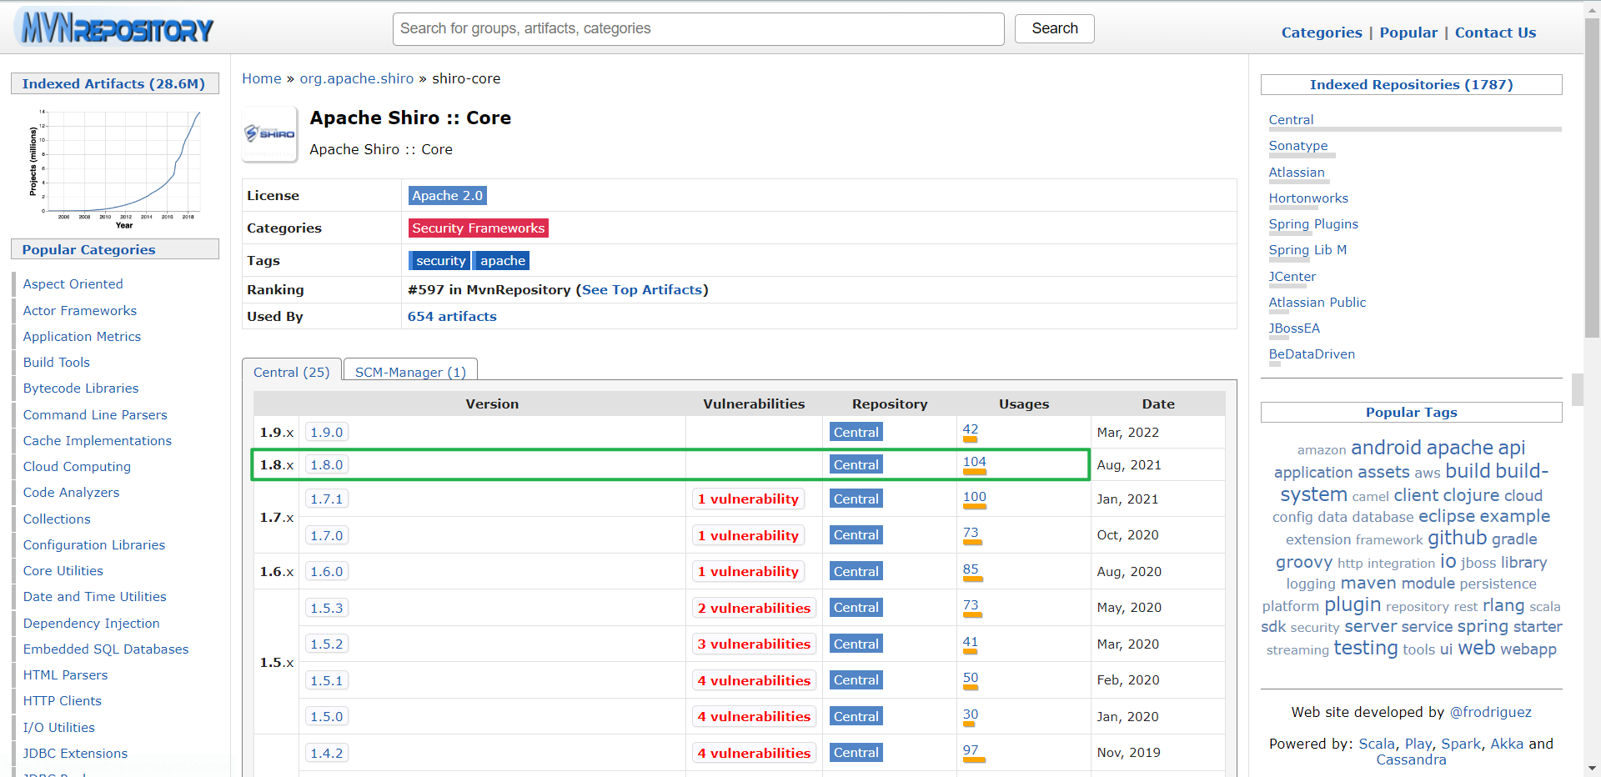
Task: Open the Cloud Computing category
Action: [77, 467]
